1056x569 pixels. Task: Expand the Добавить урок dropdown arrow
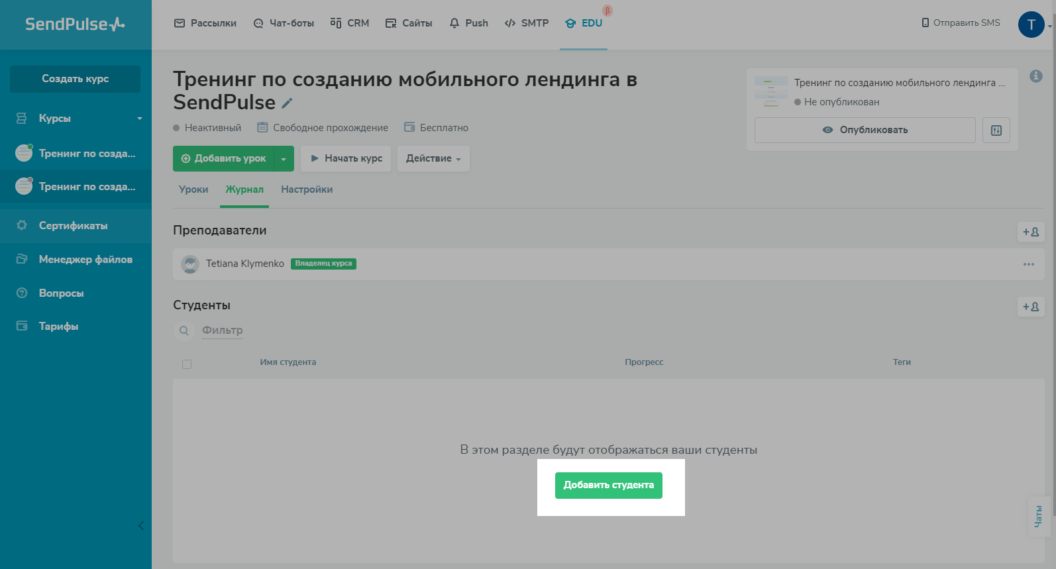tap(284, 159)
